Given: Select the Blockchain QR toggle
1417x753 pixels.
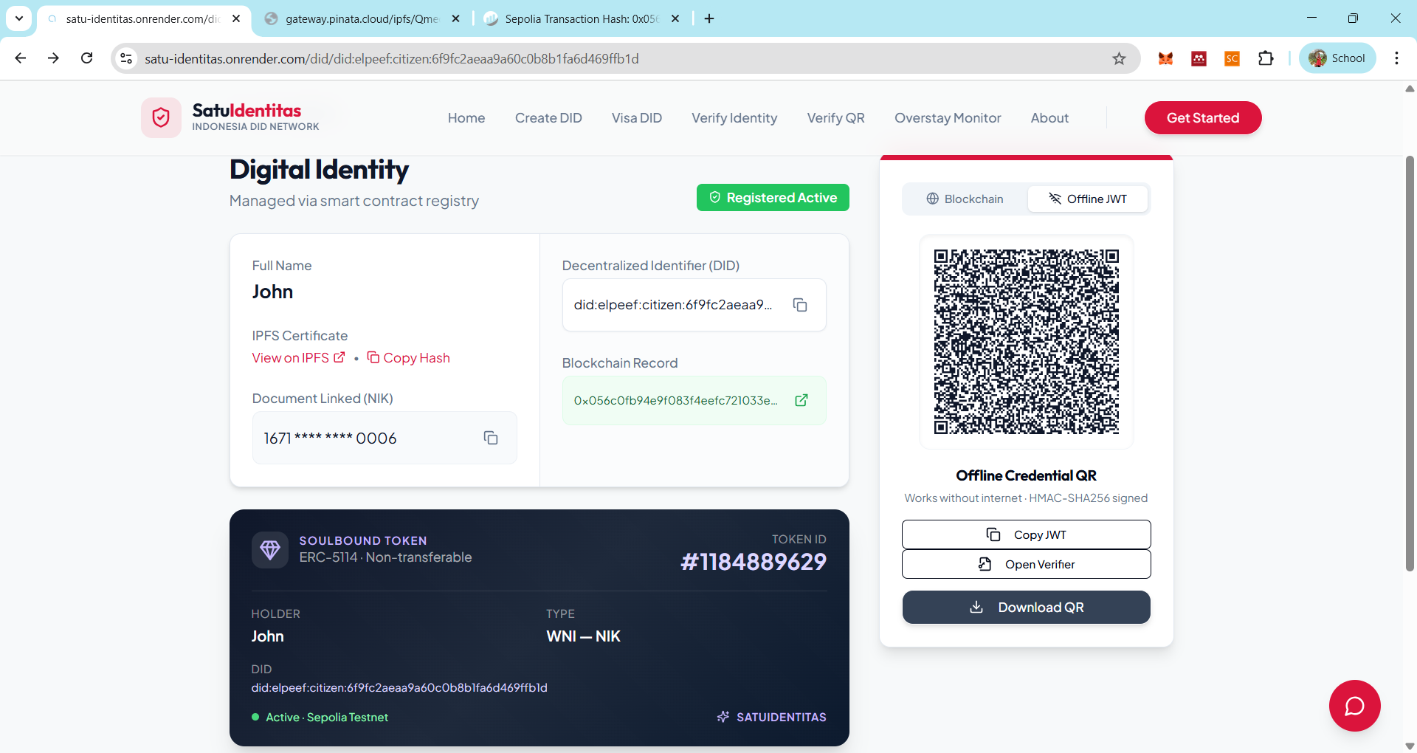Looking at the screenshot, I should tap(965, 199).
